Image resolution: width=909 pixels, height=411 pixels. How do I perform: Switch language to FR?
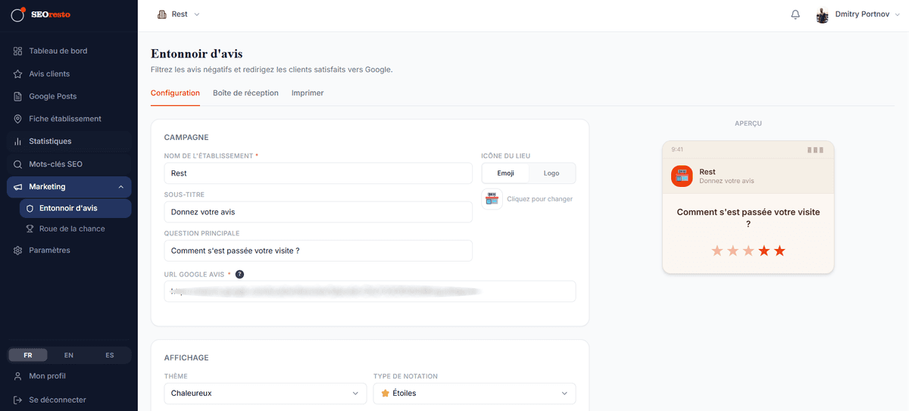pos(28,355)
